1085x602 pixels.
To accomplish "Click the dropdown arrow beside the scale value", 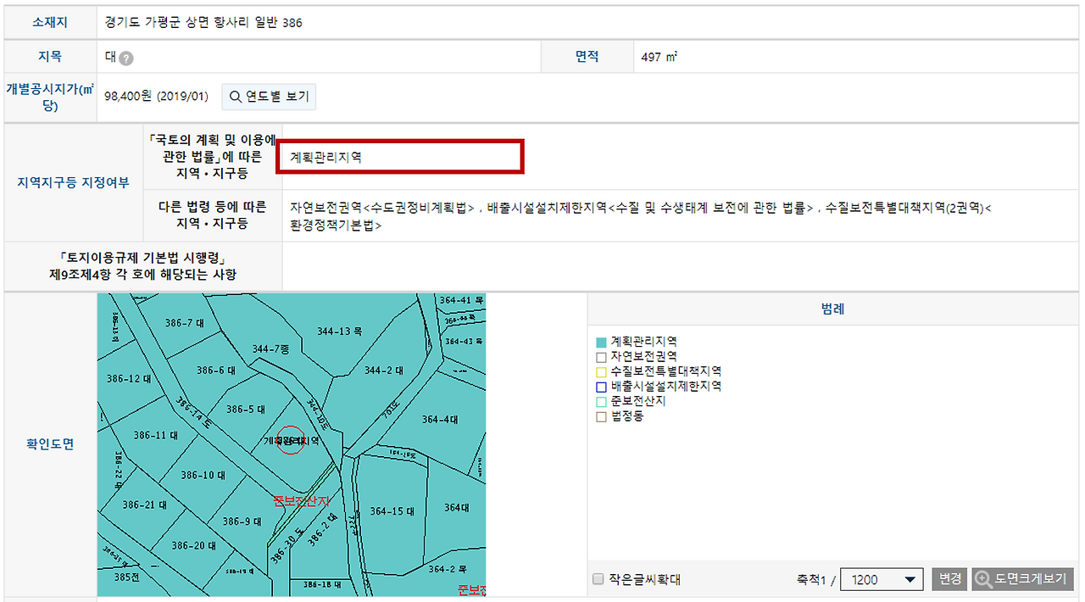I will coord(912,579).
